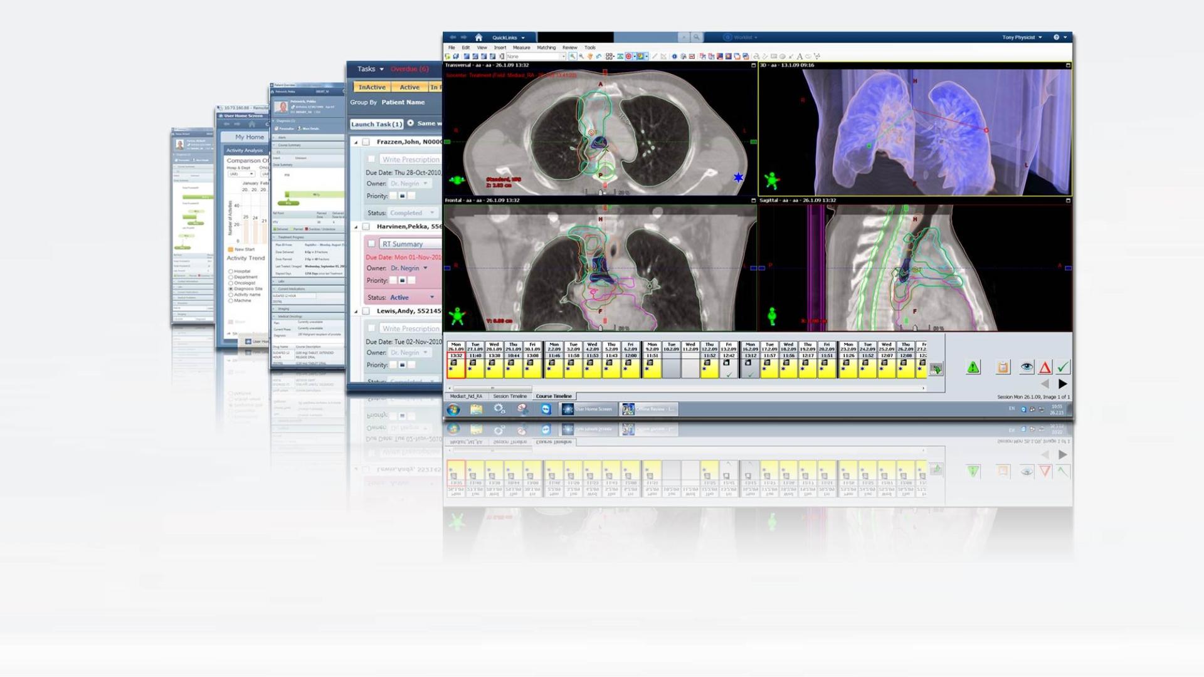The image size is (1204, 677).
Task: Switch to the Session Timeline tab
Action: click(x=510, y=396)
